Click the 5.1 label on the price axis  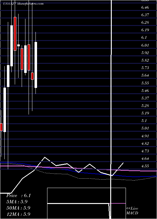[x=144, y=121]
